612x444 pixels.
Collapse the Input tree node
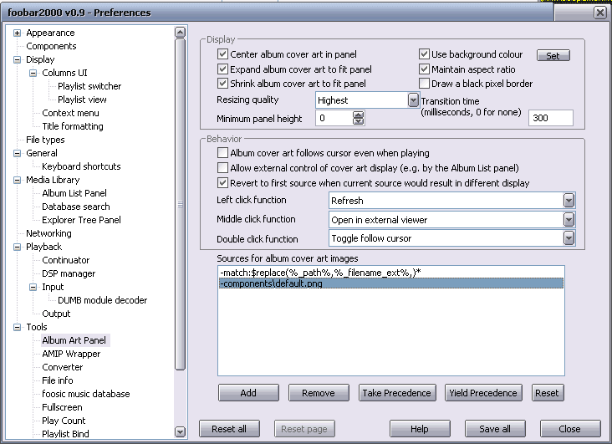tap(33, 287)
